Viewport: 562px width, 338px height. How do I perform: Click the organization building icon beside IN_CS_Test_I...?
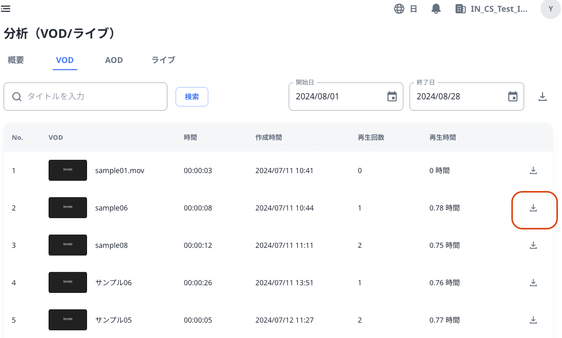click(460, 9)
